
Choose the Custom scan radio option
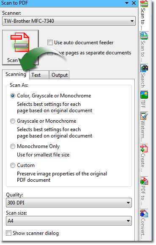point(13,165)
